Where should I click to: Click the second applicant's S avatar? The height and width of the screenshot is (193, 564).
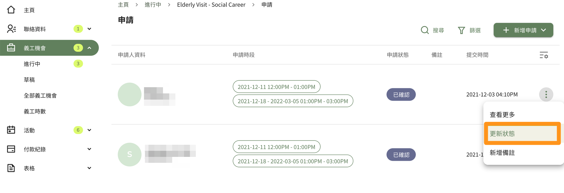[x=129, y=154]
